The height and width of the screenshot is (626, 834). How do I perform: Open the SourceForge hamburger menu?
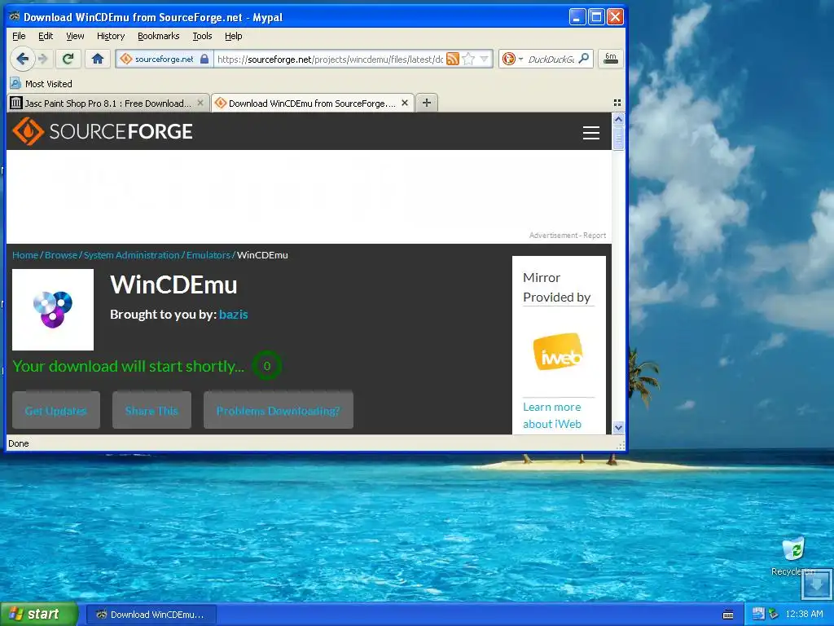click(x=591, y=133)
